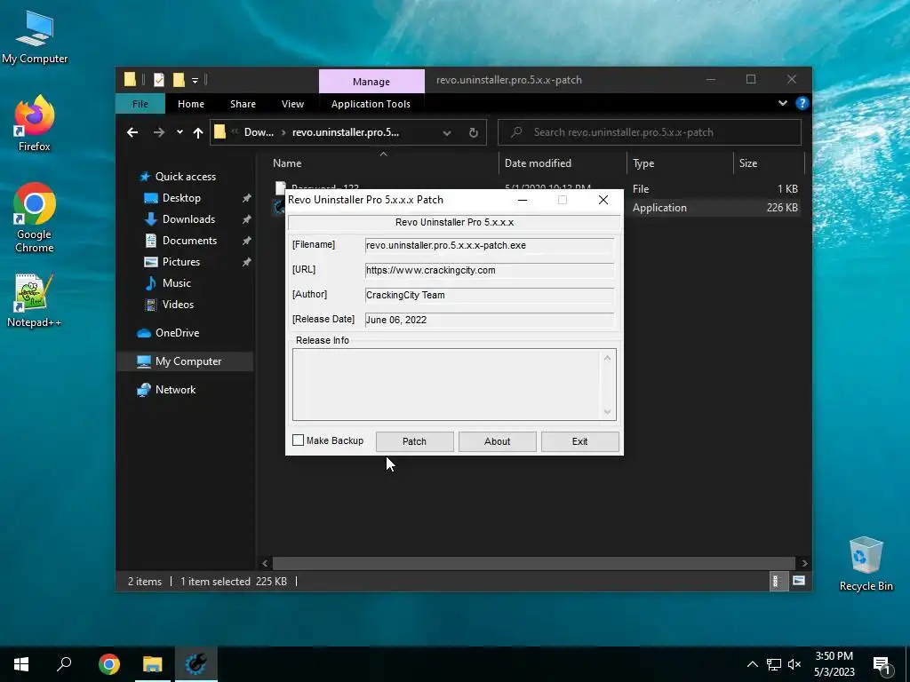Open the Share ribbon tab

243,104
